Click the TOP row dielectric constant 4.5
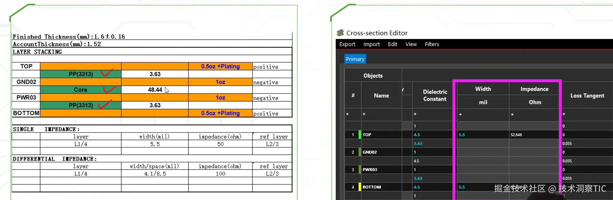The image size is (613, 200). [x=417, y=135]
